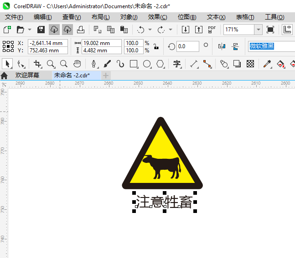Click the Y position field
This screenshot has height=258, width=295.
pos(48,51)
